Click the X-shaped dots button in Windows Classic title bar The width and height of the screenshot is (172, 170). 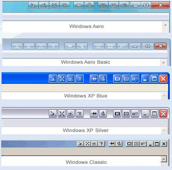click(88, 144)
